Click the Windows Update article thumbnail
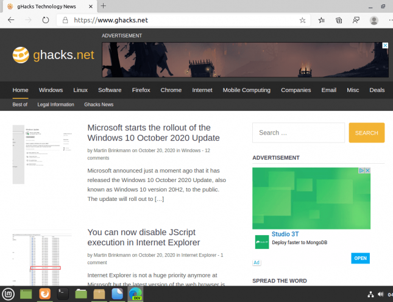The width and height of the screenshot is (393, 302). (x=42, y=155)
